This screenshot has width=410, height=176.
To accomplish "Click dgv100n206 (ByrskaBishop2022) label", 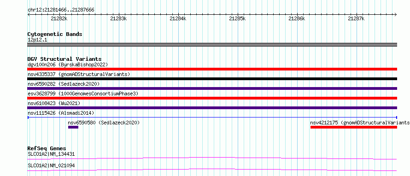I will [68, 65].
